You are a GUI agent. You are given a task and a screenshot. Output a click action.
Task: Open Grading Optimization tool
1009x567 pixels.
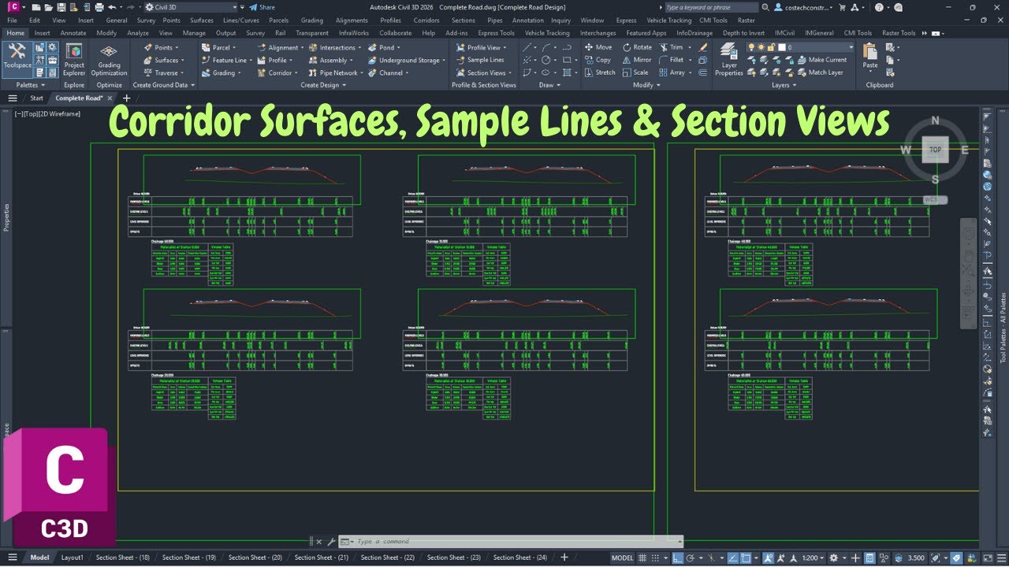click(x=109, y=59)
